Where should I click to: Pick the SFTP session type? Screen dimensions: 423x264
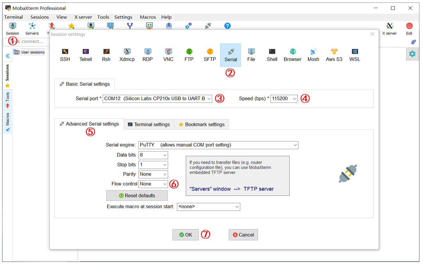tap(210, 55)
